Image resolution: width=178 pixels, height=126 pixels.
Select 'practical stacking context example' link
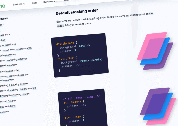18,89
